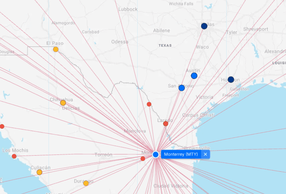
Task: Click the El Paso orange airport marker
Action: 56,49
